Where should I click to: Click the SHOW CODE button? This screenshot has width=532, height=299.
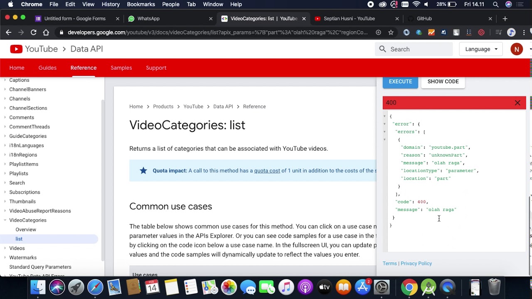(443, 82)
